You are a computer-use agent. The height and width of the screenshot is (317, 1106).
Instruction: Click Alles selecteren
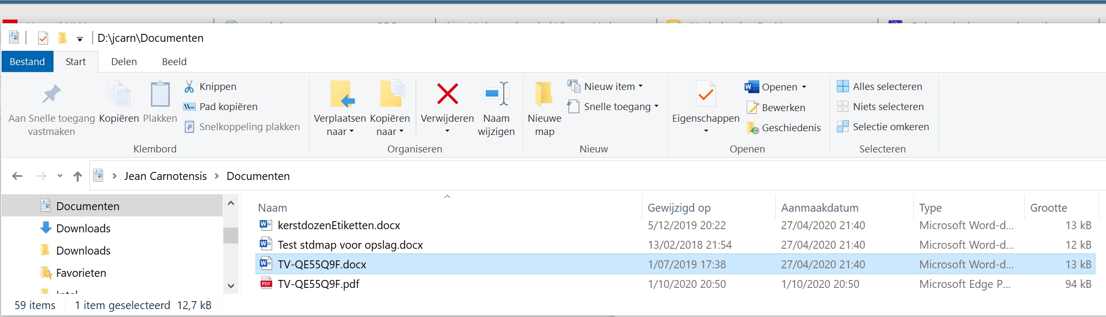click(x=887, y=86)
